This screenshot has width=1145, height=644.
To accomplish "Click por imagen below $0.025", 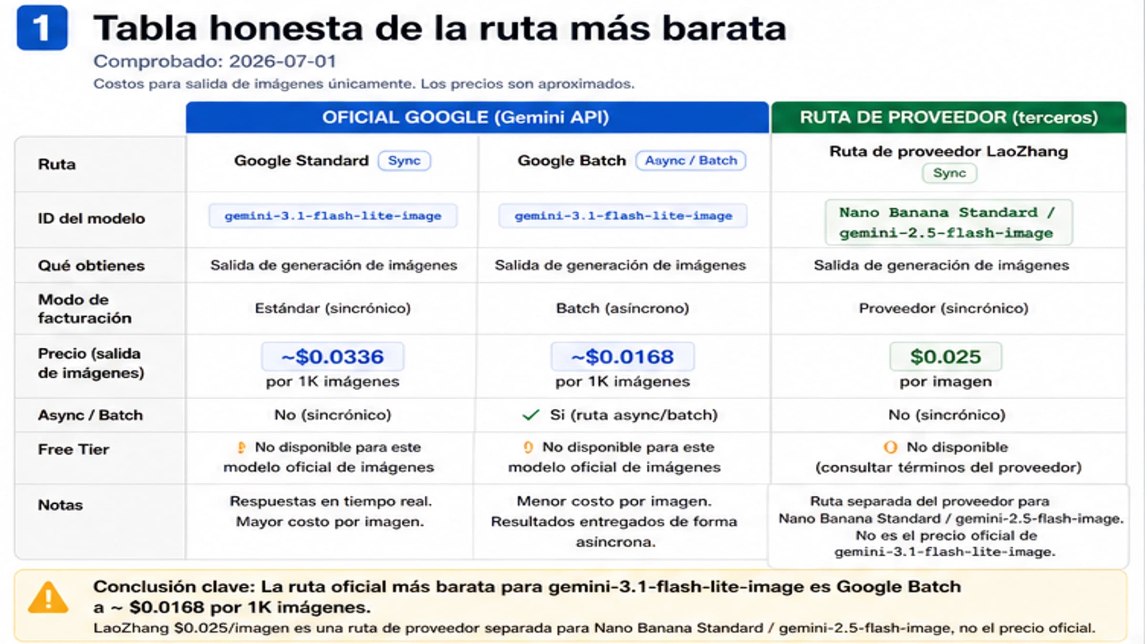I will 946,382.
